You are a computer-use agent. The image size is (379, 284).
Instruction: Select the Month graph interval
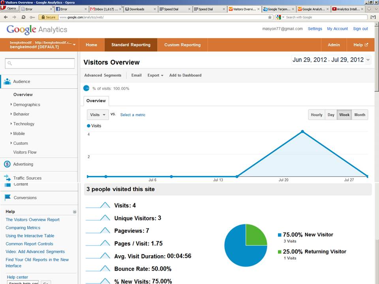(x=360, y=115)
